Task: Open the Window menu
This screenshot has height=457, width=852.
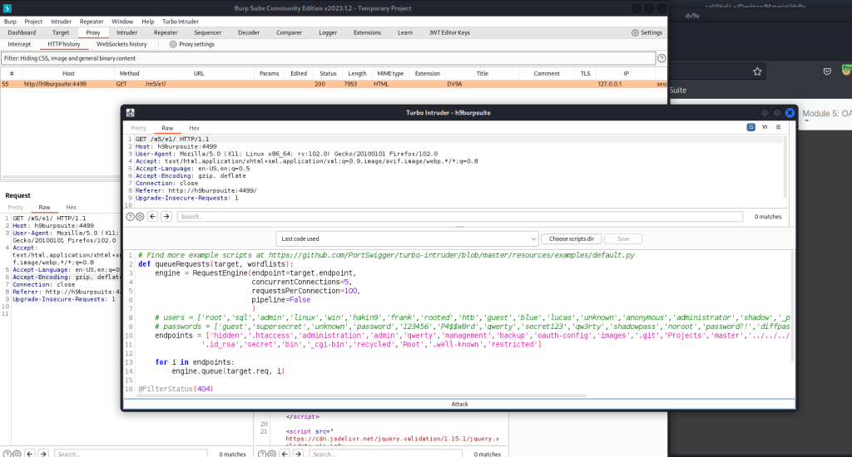Action: [122, 22]
